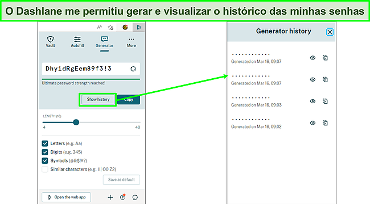
Task: Open the Vault tab
Action: click(50, 42)
